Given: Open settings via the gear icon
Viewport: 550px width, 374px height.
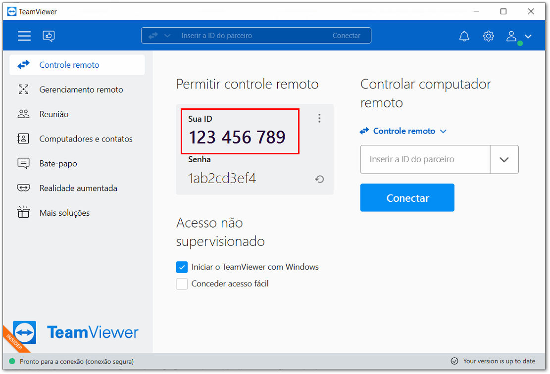Looking at the screenshot, I should (488, 36).
